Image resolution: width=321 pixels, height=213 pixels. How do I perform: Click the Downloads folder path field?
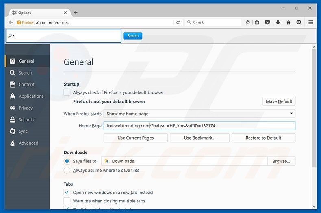(x=184, y=161)
